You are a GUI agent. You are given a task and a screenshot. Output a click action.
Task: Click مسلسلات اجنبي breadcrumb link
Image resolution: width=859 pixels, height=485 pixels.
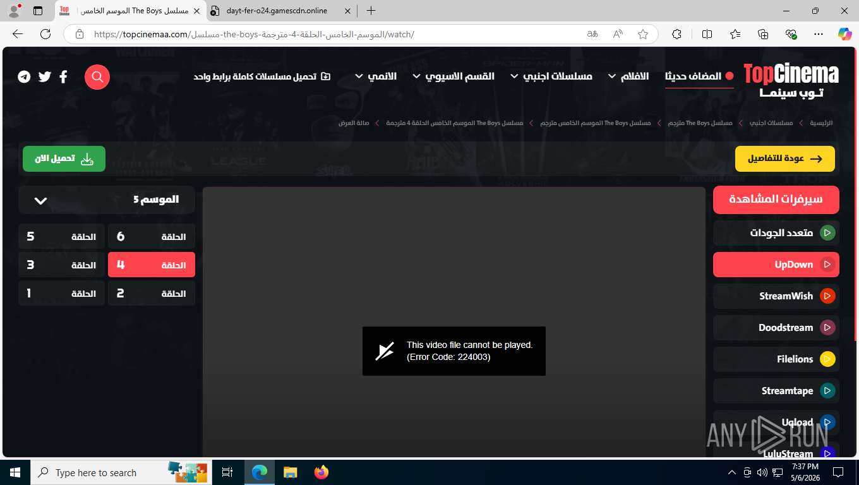click(x=771, y=123)
